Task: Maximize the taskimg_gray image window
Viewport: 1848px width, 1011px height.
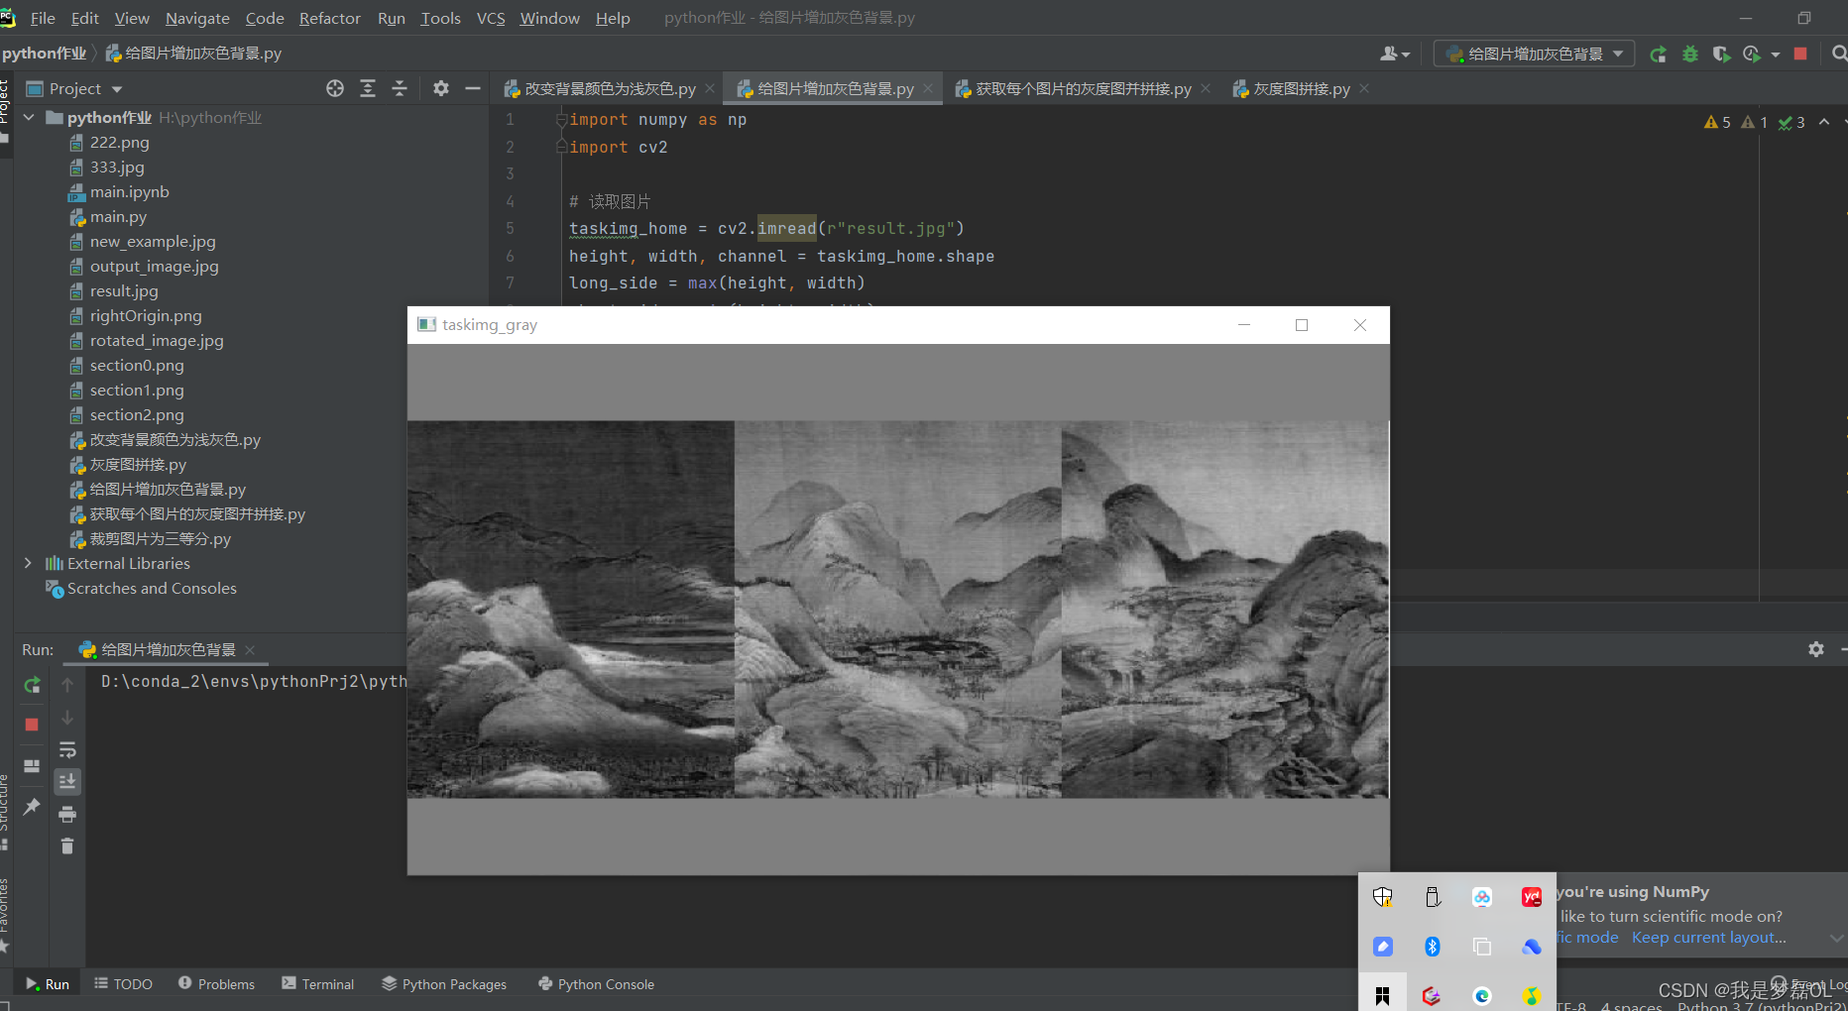Action: 1302,325
